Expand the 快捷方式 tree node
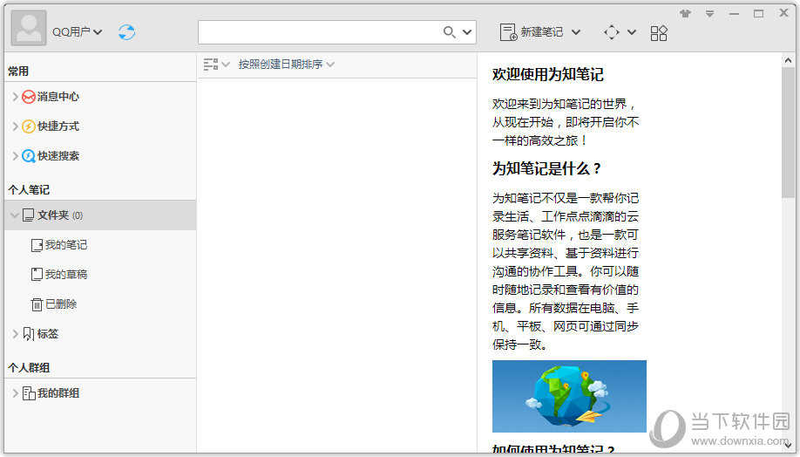 tap(15, 126)
